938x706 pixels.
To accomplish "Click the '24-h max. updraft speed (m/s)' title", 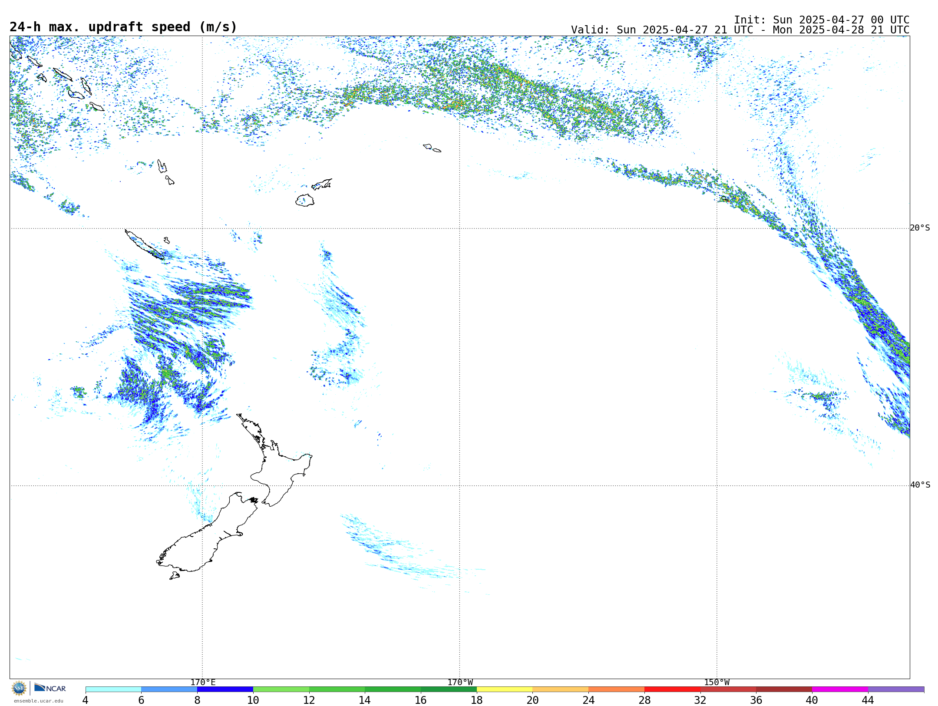I will point(123,27).
